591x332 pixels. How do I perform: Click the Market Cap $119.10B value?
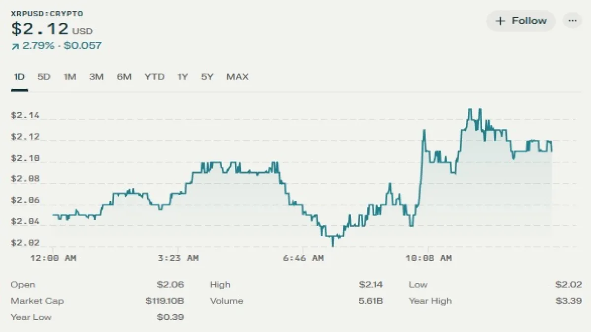[164, 301]
